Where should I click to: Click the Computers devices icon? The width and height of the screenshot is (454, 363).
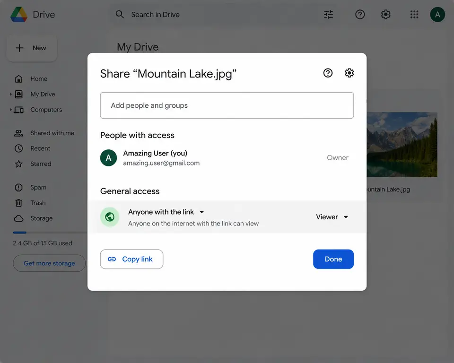coord(19,110)
